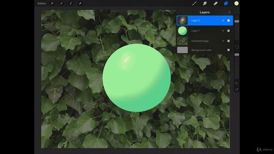The height and width of the screenshot is (154, 274).
Task: Select the Smudge tool
Action: [205, 3]
